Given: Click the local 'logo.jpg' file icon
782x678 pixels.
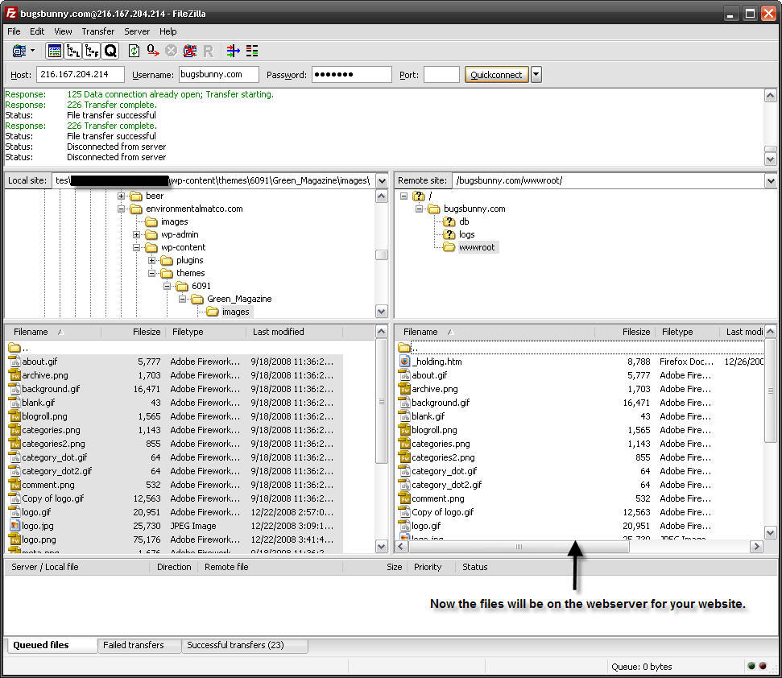Looking at the screenshot, I should tap(15, 526).
